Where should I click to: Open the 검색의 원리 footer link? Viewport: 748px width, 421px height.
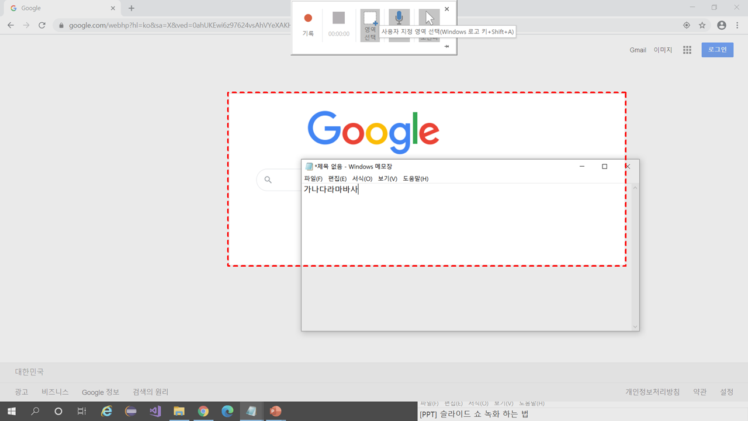click(x=150, y=392)
